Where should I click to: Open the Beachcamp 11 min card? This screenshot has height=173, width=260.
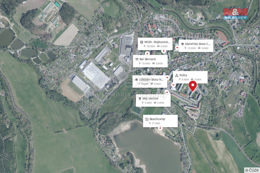160,121
